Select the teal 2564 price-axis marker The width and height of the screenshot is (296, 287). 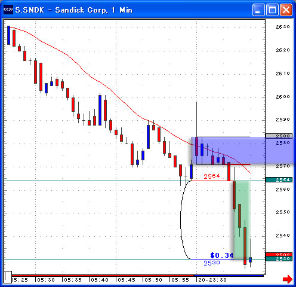(279, 179)
